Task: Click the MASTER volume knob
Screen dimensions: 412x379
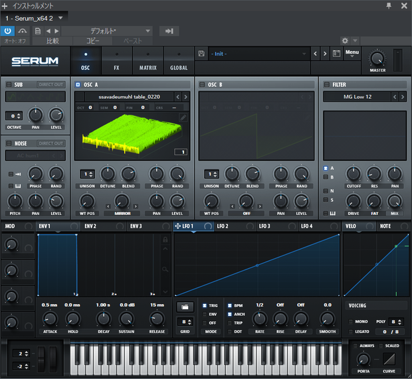Action: (377, 58)
